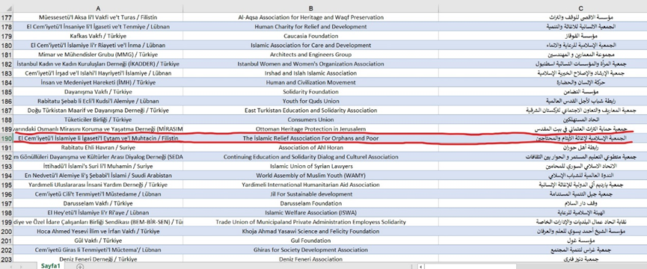
Task: Click 'El Cem'iyetü'l İslamiye li İgaseti'l Eytam' cell
Action: [x=98, y=138]
